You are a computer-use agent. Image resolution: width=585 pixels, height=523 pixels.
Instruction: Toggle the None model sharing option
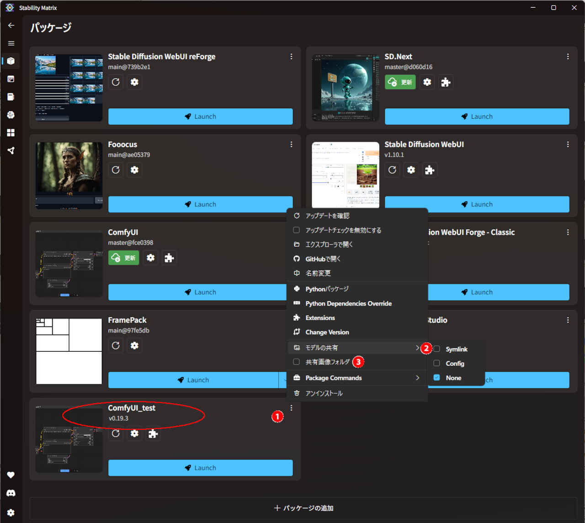coord(437,378)
